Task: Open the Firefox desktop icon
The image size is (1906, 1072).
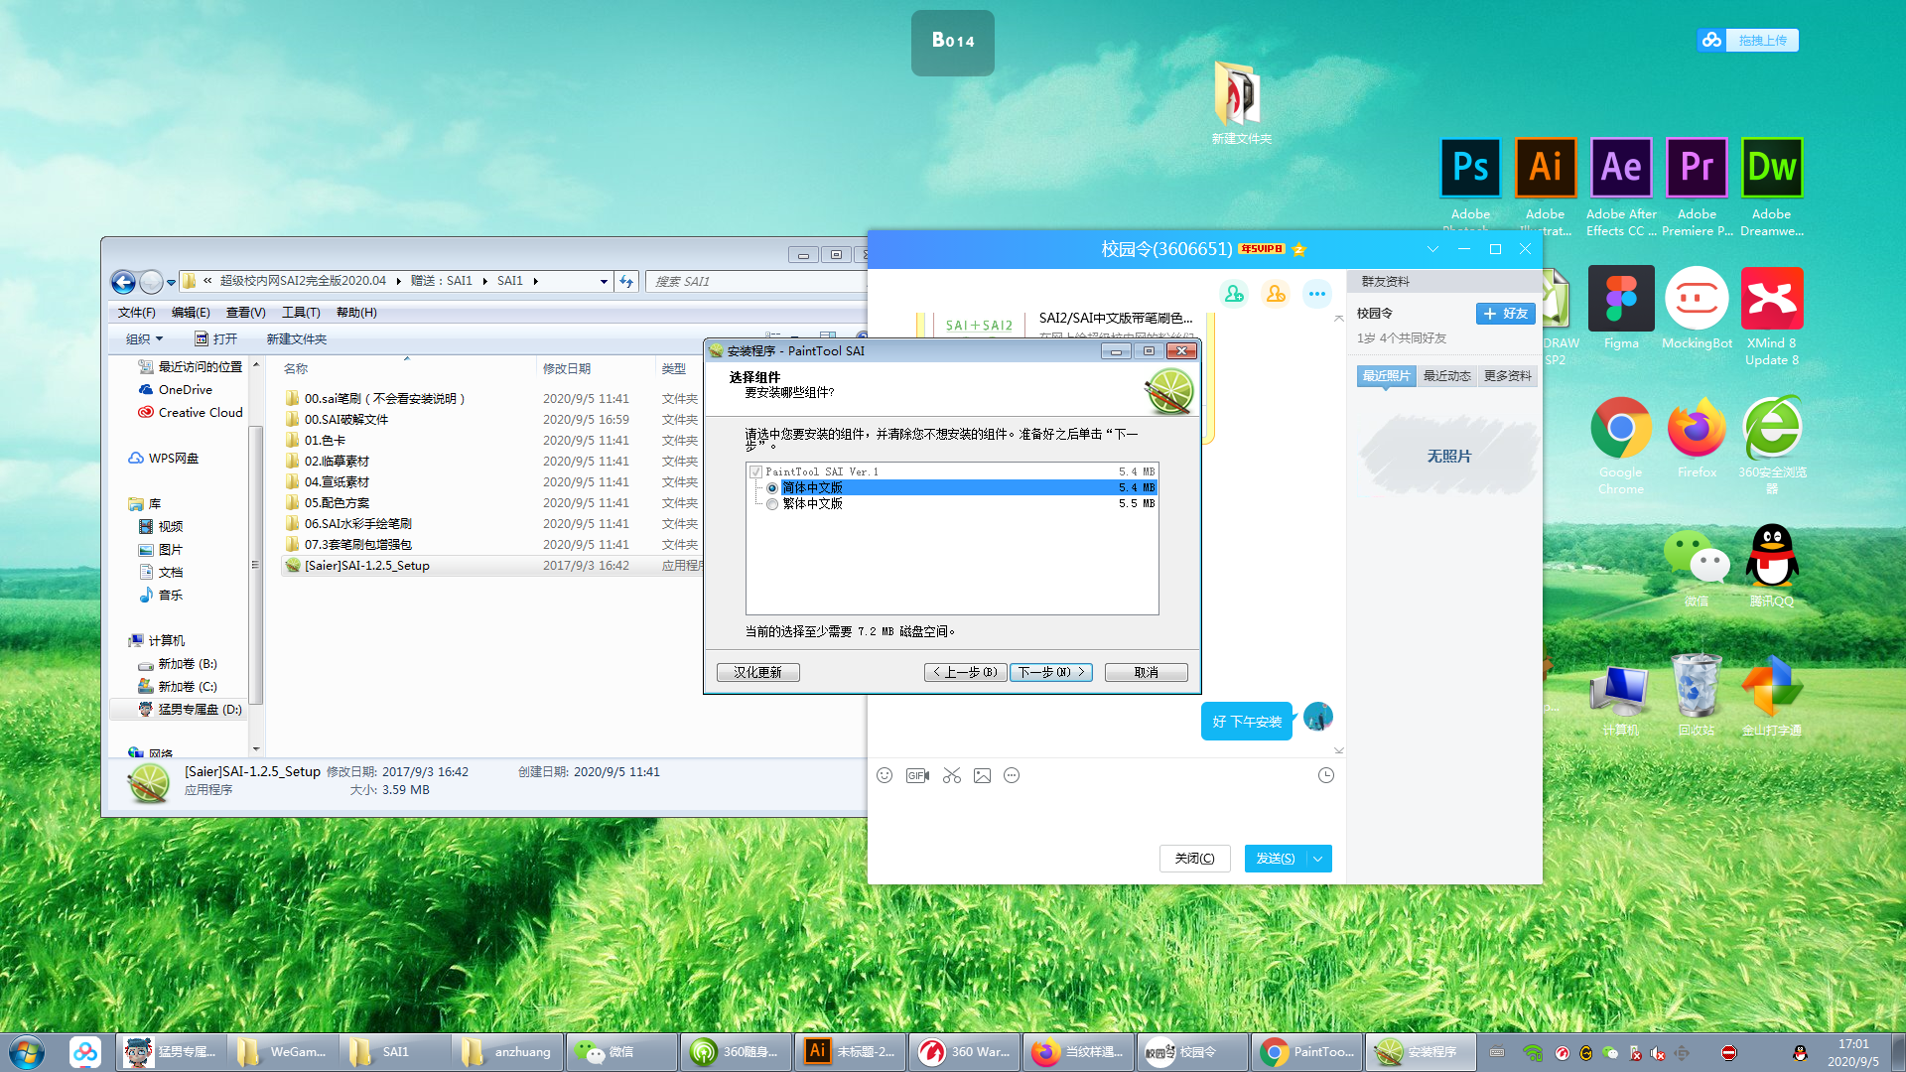Action: point(1697,428)
